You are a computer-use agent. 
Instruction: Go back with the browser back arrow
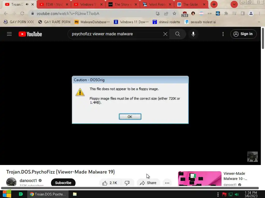pos(6,13)
